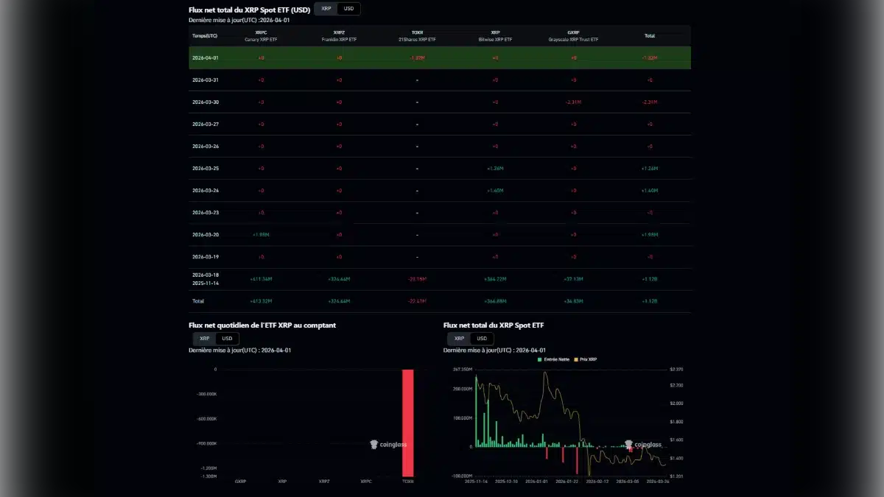Click the XRPC Canary XRP ETF header
Image resolution: width=884 pixels, height=497 pixels.
pos(262,34)
